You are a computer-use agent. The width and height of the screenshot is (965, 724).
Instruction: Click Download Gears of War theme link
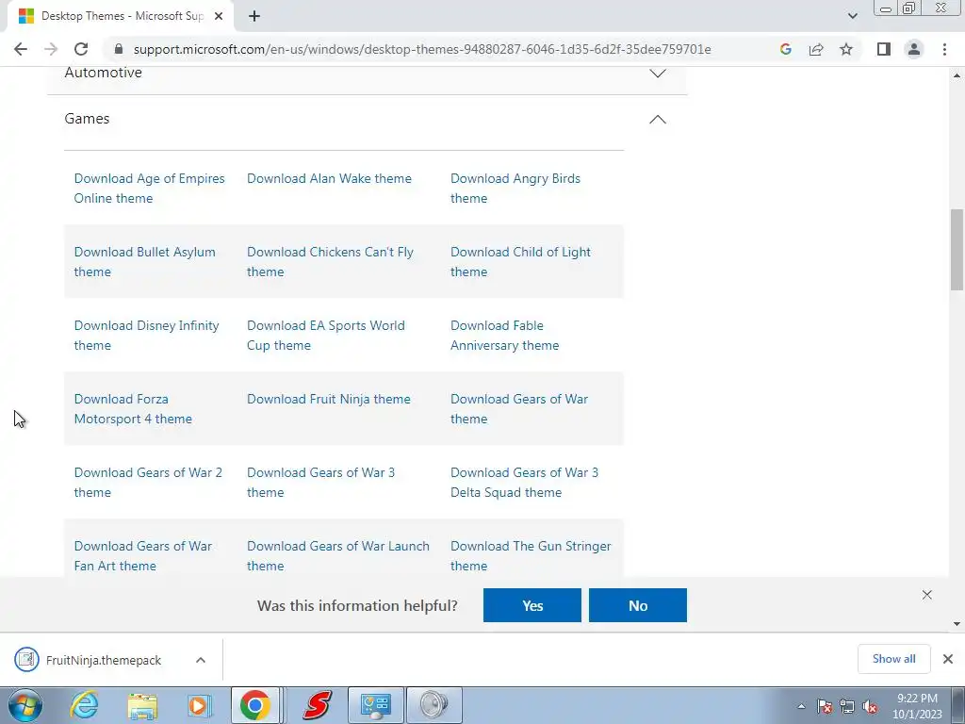[519, 409]
